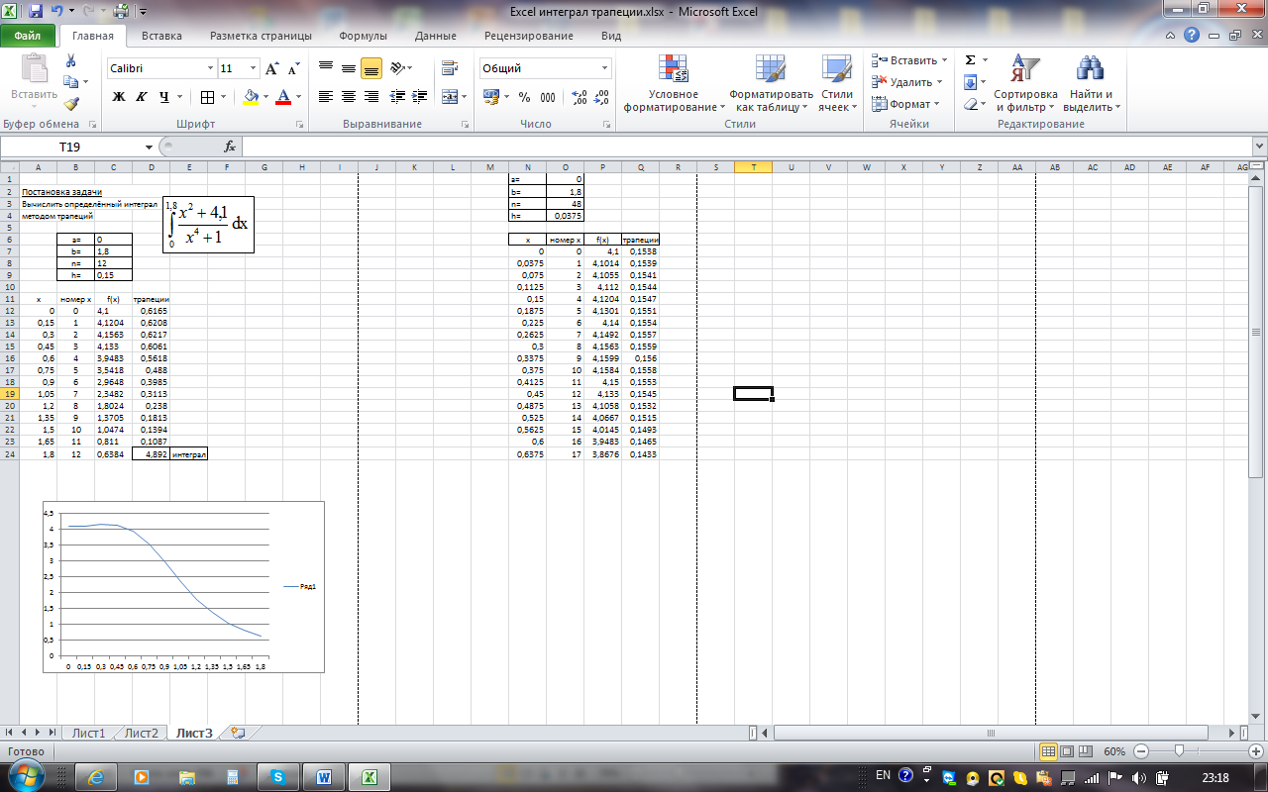Increase the number of decimal places
The image size is (1268, 792).
tap(580, 97)
